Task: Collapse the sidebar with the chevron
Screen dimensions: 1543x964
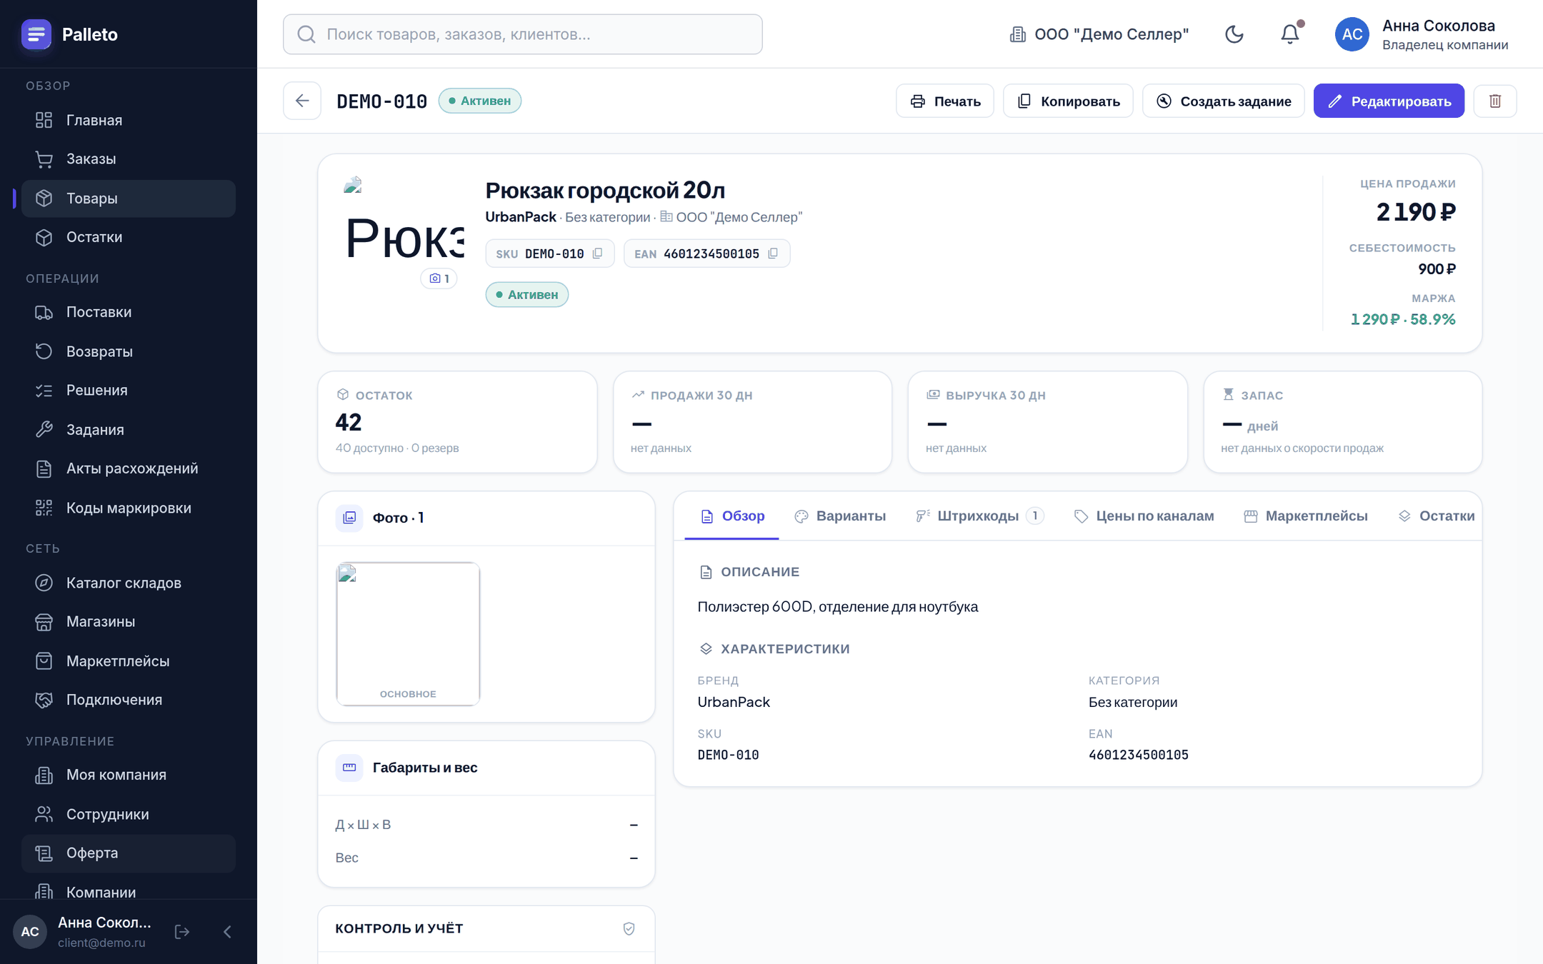Action: (x=227, y=932)
